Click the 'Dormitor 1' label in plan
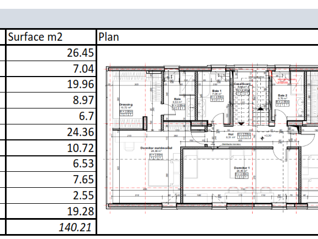Viewport: 318px width, 239px height. coord(242,168)
